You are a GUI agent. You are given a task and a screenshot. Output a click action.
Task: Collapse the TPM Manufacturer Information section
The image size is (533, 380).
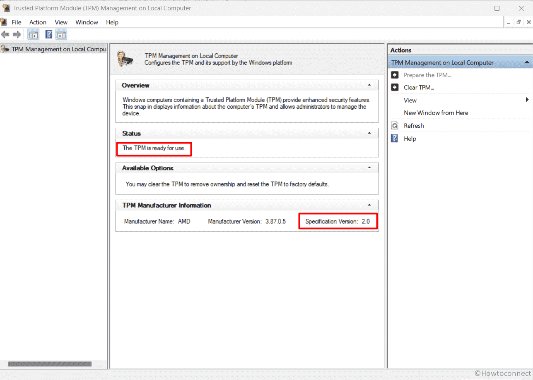[x=369, y=205]
